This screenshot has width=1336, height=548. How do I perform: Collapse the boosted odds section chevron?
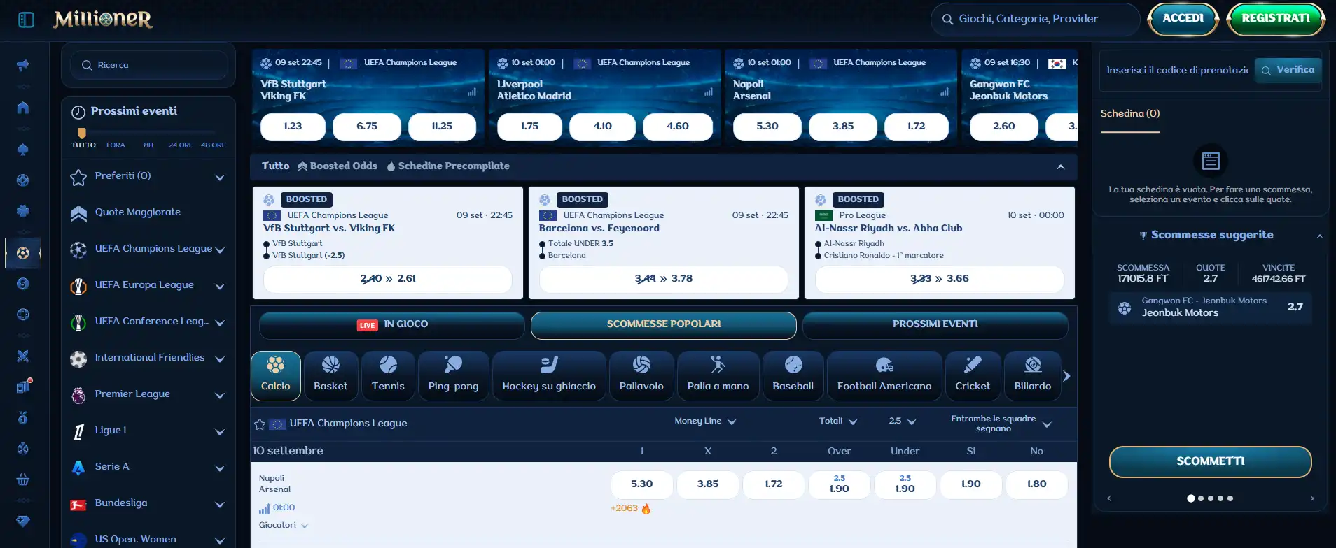point(1061,167)
